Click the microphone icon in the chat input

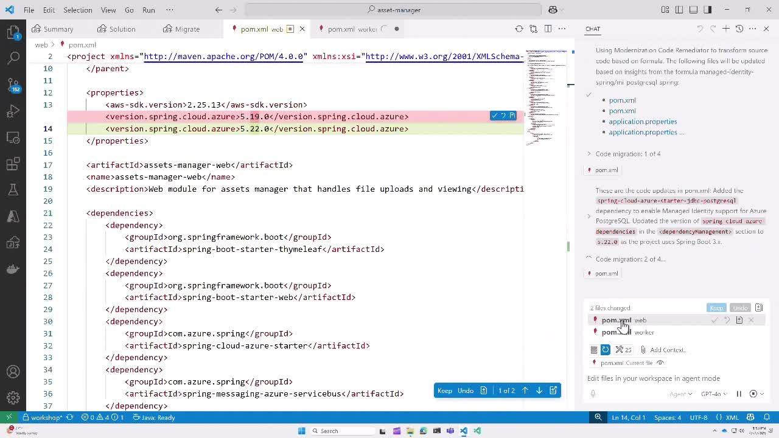pyautogui.click(x=592, y=393)
